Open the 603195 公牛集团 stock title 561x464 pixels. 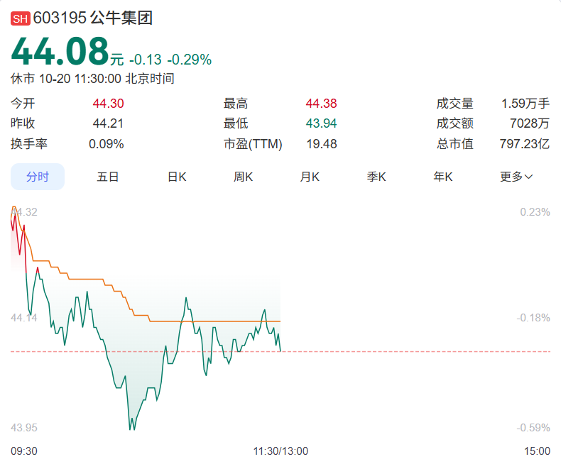pos(92,18)
